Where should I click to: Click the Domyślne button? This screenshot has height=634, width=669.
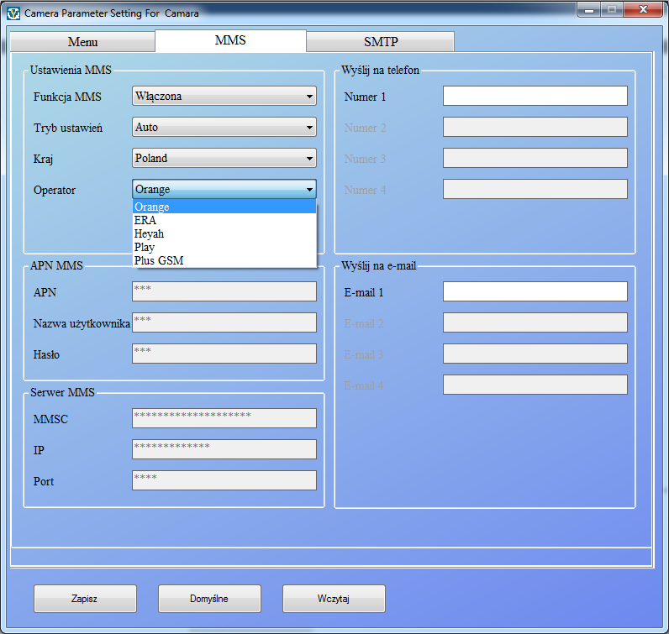[x=209, y=599]
